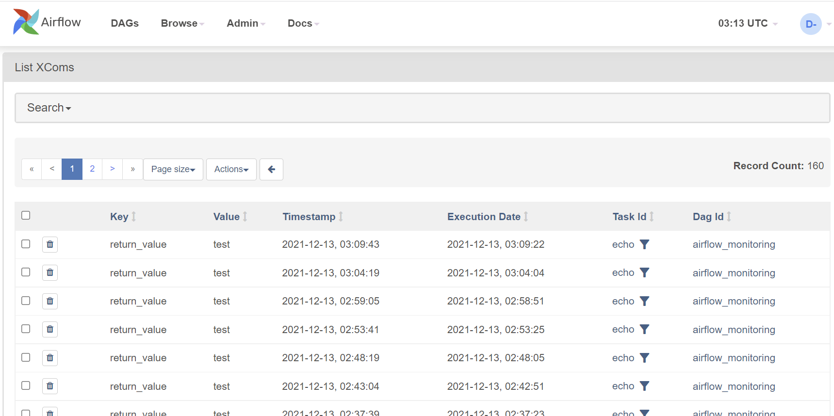Delete the XCom row timestamped 03:04:19

(50, 272)
